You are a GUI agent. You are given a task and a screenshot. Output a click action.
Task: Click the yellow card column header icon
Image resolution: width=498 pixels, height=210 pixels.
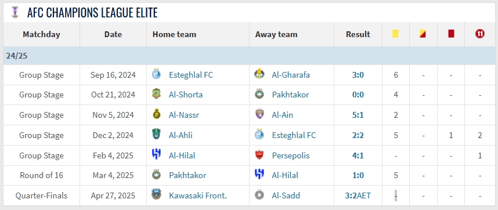395,33
